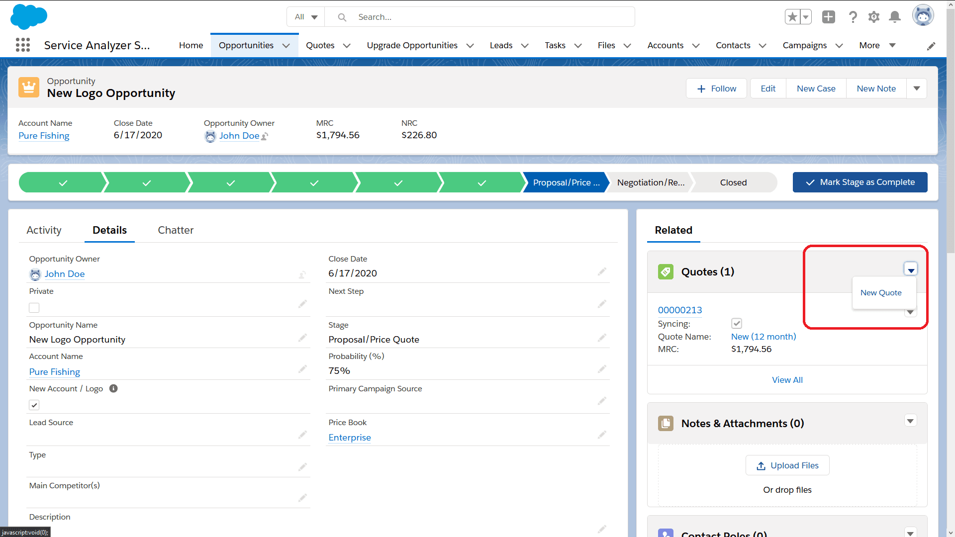
Task: Click View All quotes link
Action: [787, 380]
